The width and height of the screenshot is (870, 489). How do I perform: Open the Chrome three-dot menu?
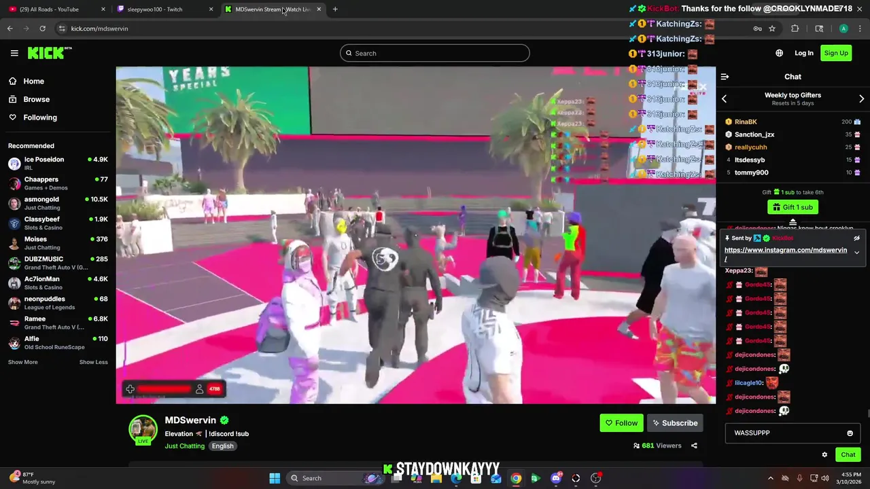click(x=860, y=29)
